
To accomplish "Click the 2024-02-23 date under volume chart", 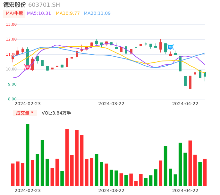I will click(x=28, y=190).
